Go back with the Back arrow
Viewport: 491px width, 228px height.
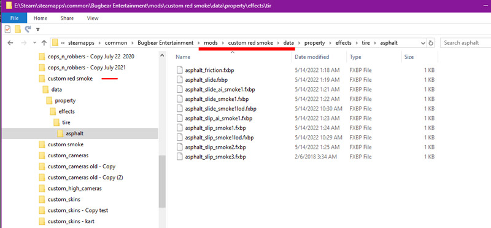10,43
